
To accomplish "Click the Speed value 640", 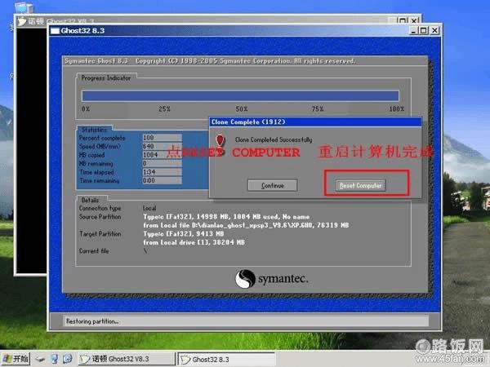I will [163, 146].
